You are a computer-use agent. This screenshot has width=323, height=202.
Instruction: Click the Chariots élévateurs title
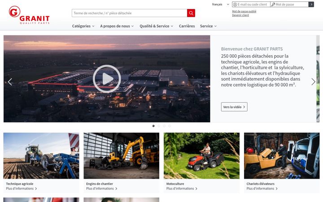tap(260, 184)
